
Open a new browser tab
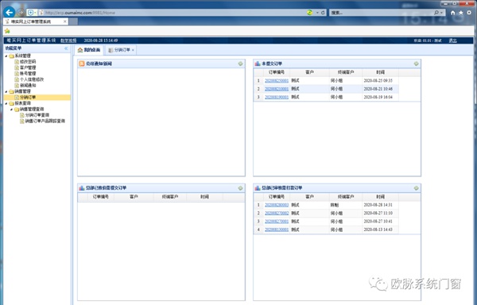(73, 21)
